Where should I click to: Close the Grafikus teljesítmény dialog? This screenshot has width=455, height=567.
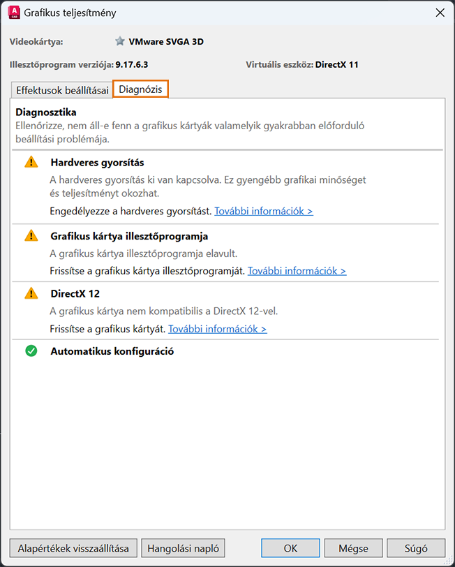[x=440, y=13]
